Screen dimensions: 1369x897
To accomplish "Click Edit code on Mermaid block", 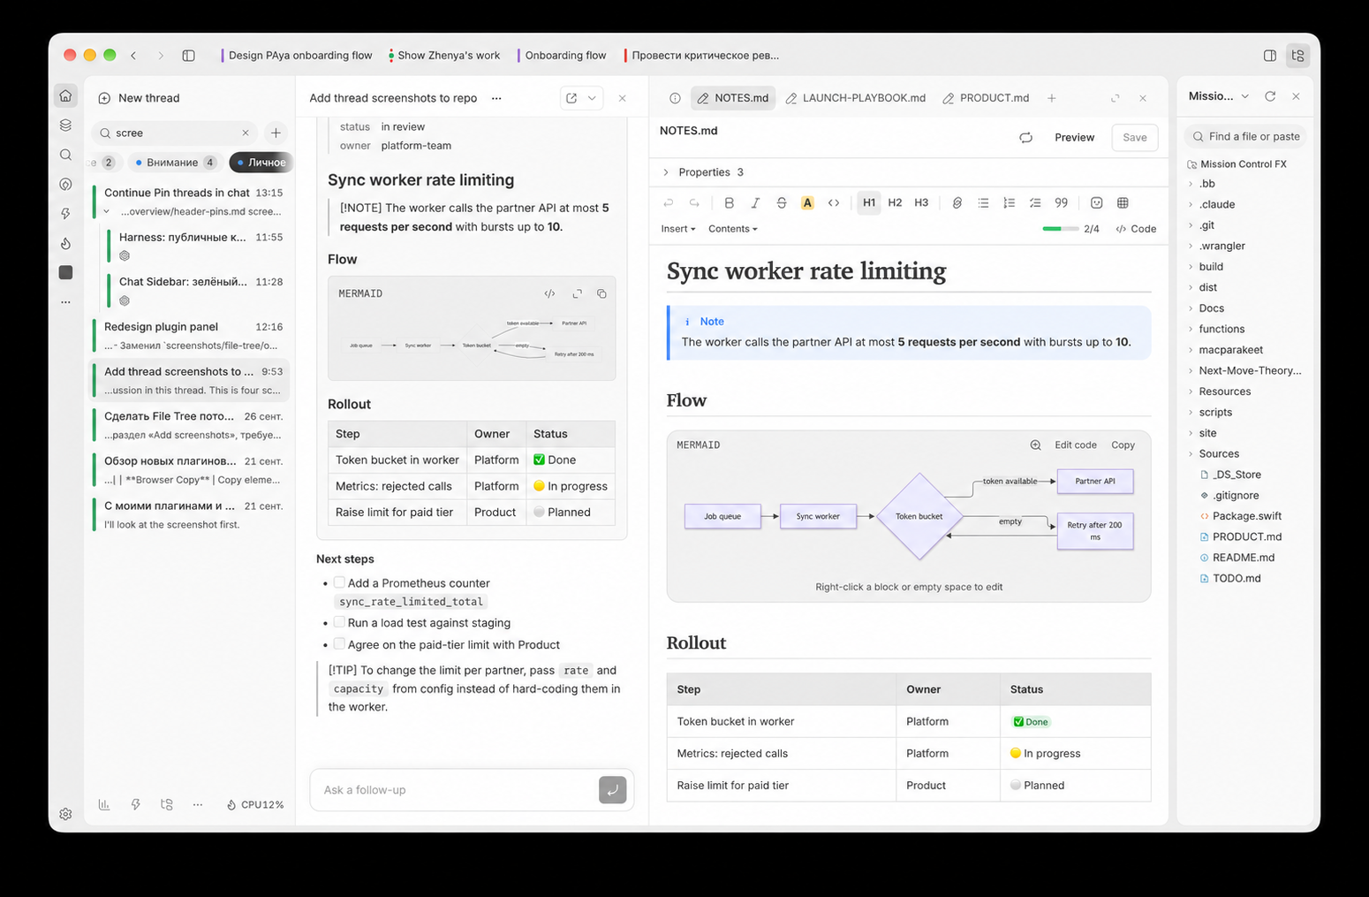I will click(1075, 445).
